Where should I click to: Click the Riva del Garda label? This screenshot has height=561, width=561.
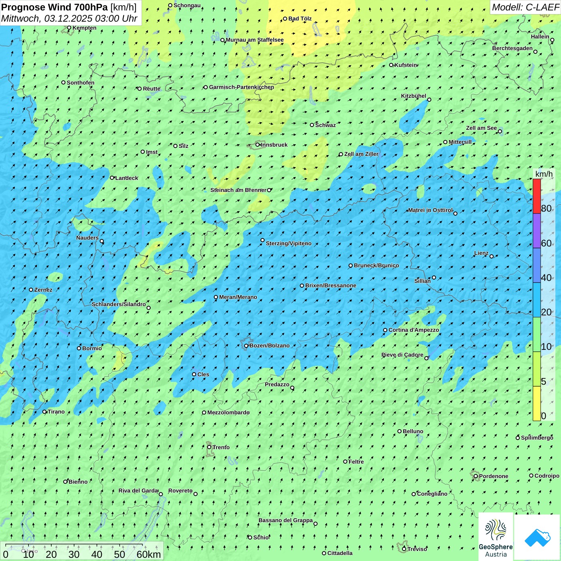[138, 490]
